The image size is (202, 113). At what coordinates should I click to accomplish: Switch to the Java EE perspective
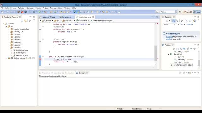coord(187,12)
